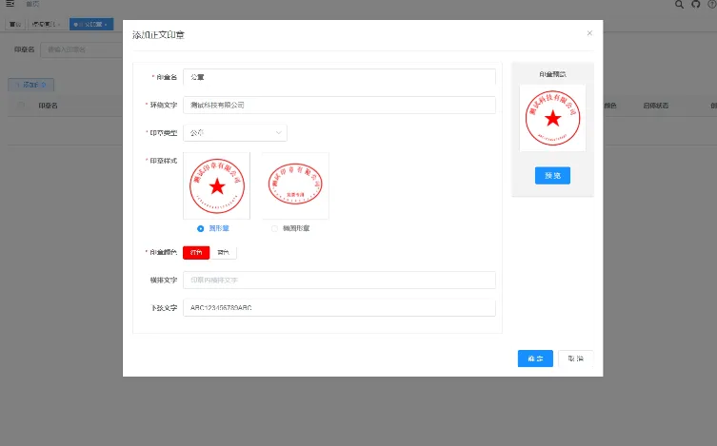This screenshot has width=717, height=446.
Task: Switch to the first 首页 page tab
Action: [x=15, y=24]
